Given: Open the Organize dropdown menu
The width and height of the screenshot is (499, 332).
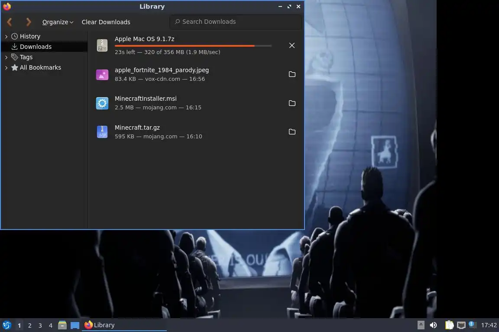Looking at the screenshot, I should click(x=58, y=22).
